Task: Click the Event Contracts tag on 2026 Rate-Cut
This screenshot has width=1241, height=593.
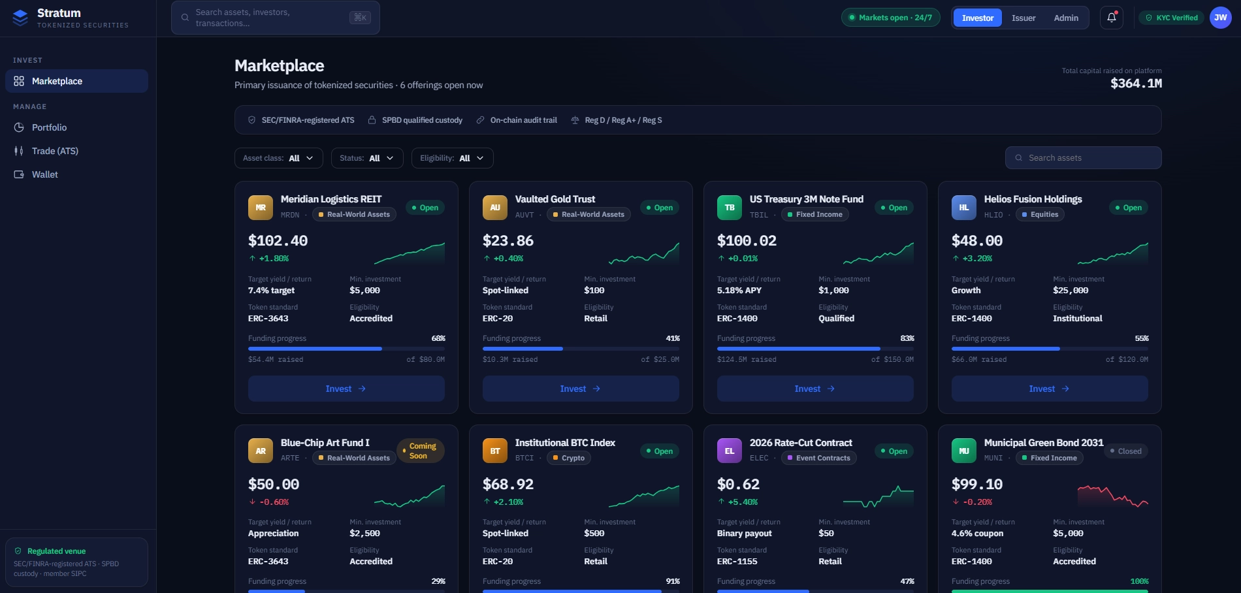Action: [x=818, y=458]
